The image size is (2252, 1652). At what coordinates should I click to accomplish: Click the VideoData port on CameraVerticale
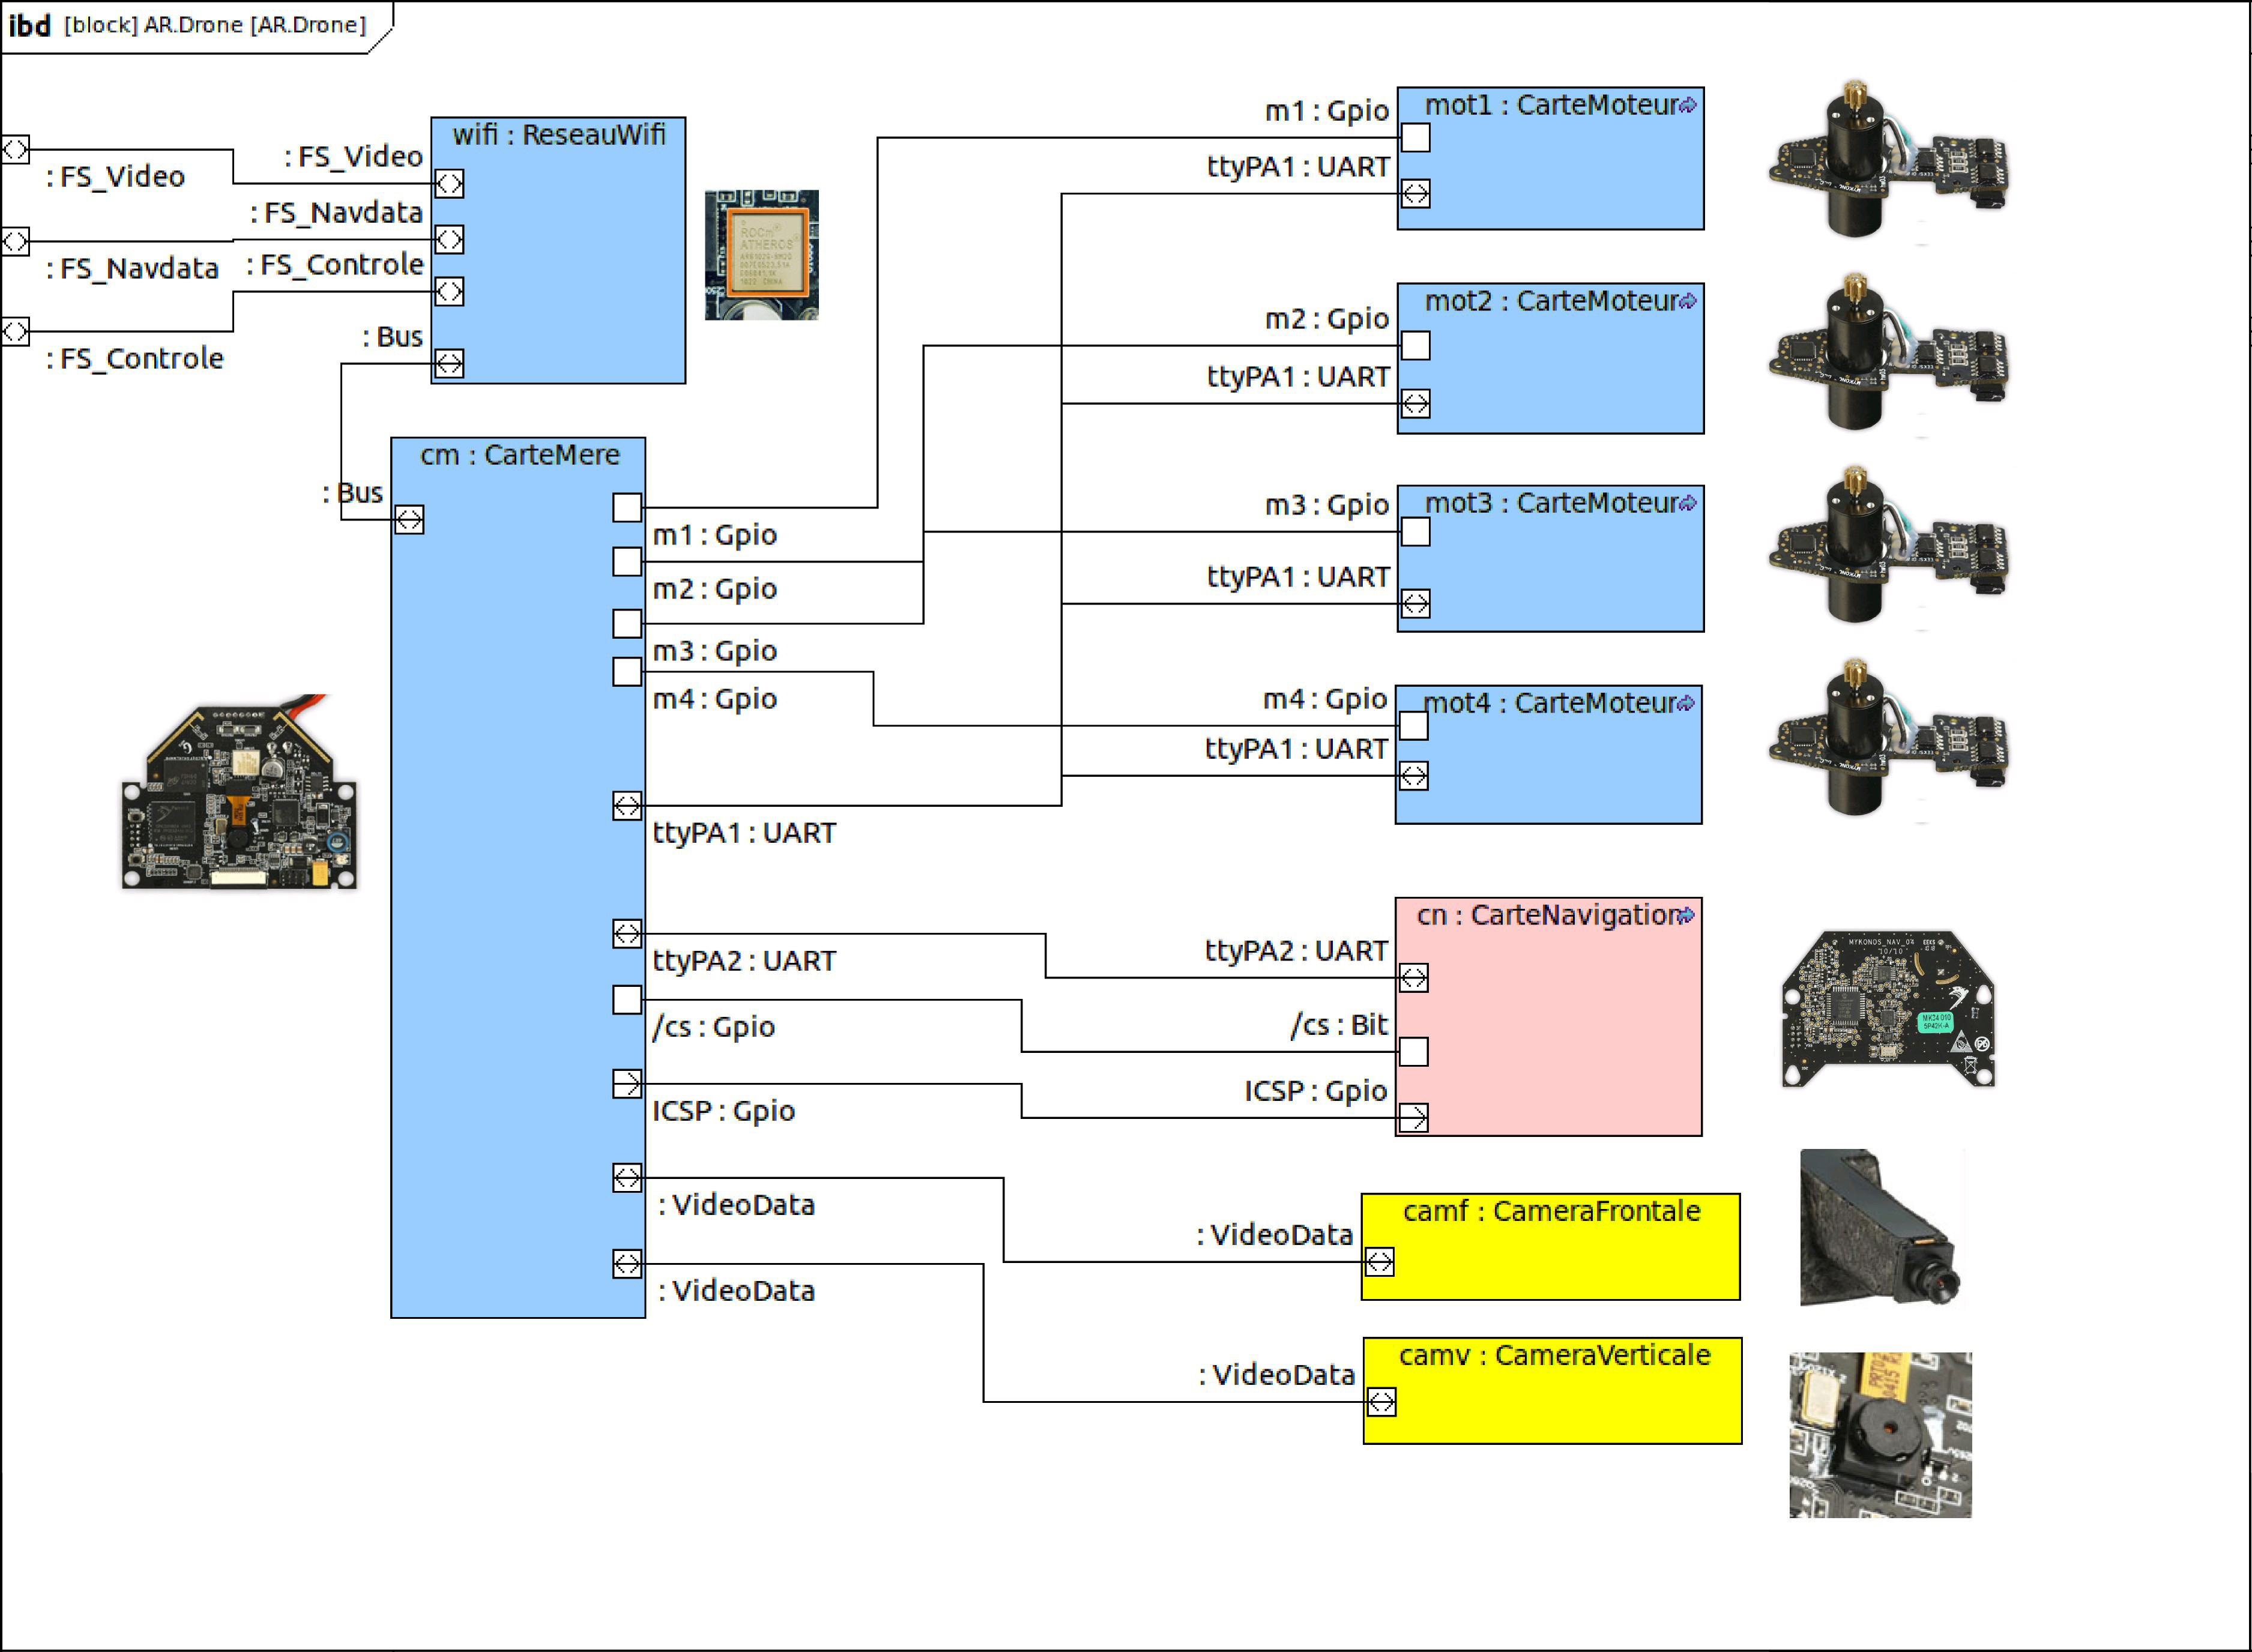pos(1381,1402)
